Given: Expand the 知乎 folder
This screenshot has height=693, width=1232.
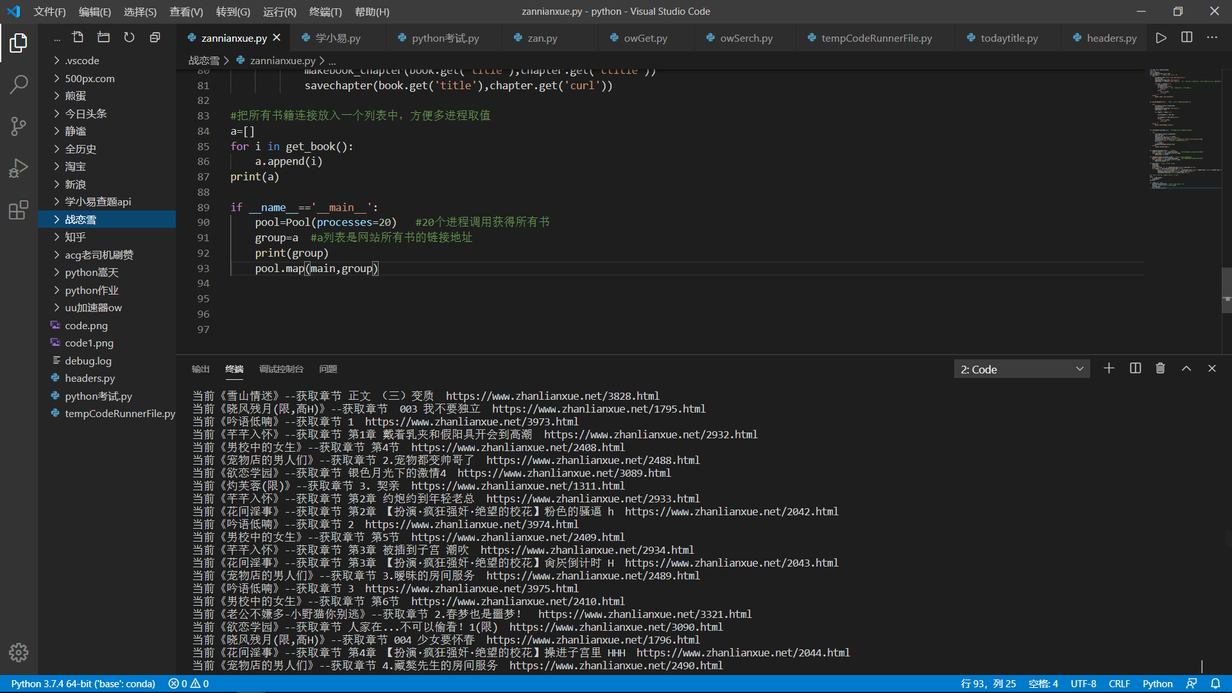Looking at the screenshot, I should coord(75,237).
